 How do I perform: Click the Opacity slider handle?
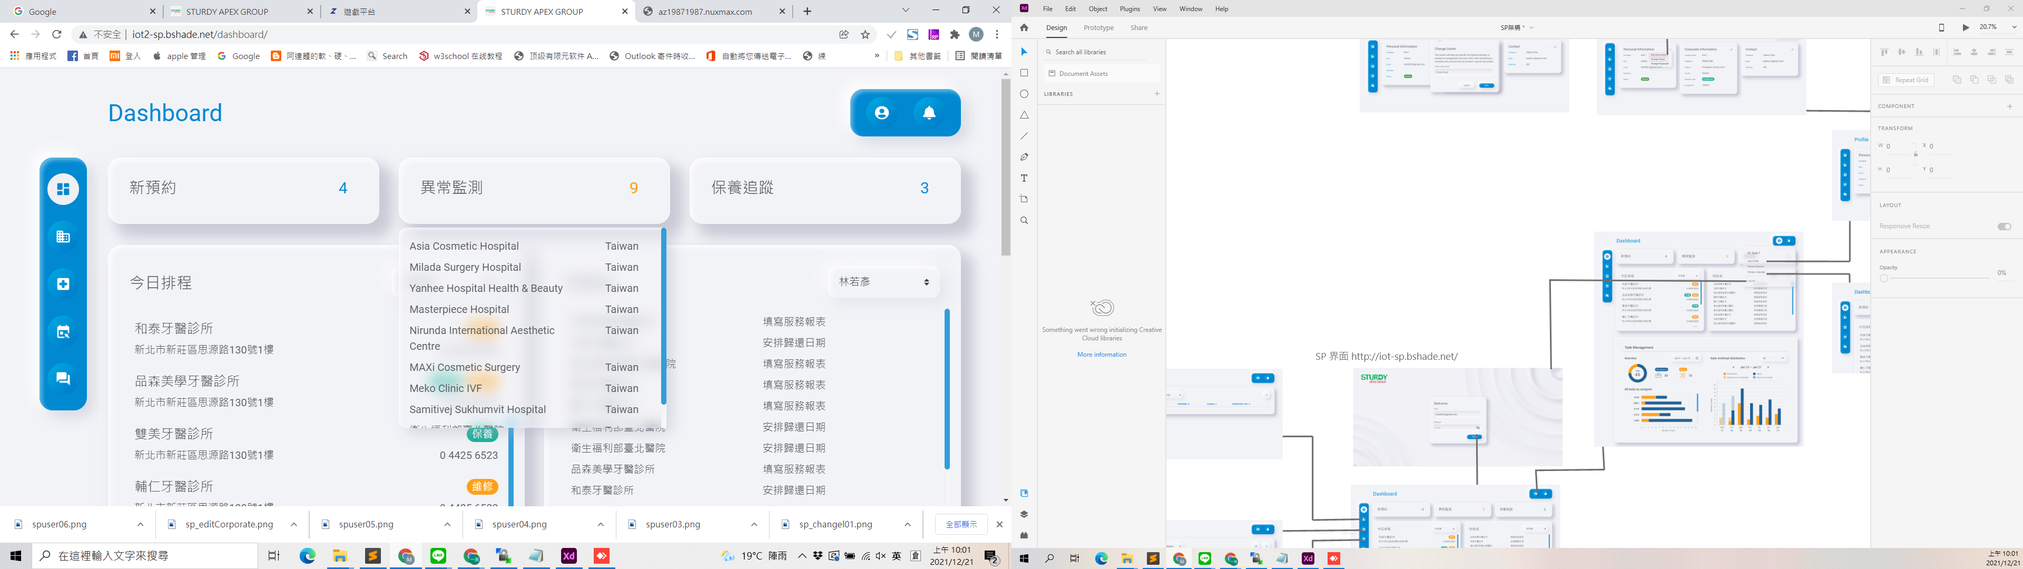click(1884, 278)
